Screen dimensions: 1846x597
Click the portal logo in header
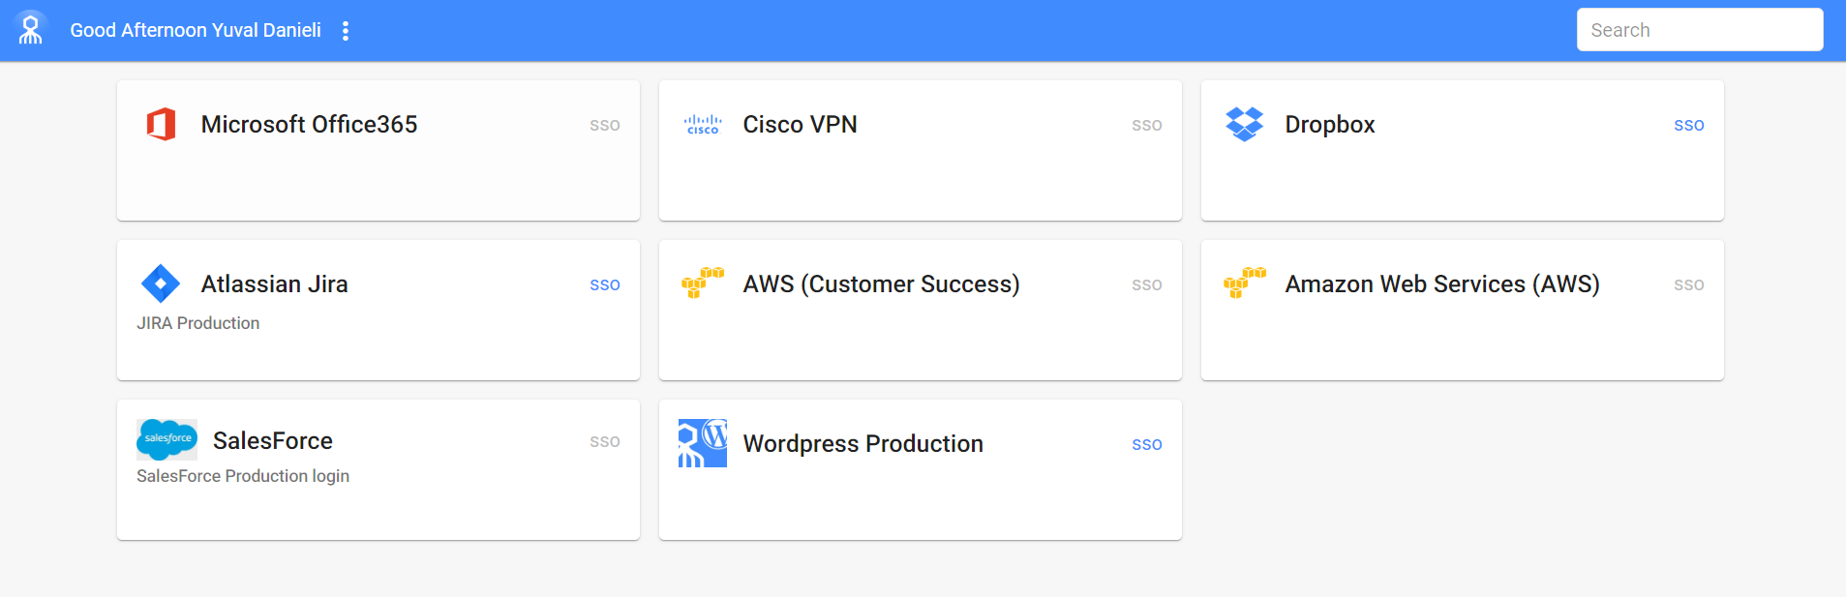[x=31, y=29]
